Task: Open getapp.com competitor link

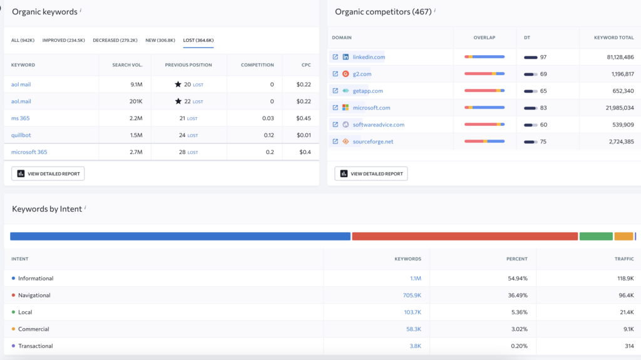Action: tap(368, 91)
